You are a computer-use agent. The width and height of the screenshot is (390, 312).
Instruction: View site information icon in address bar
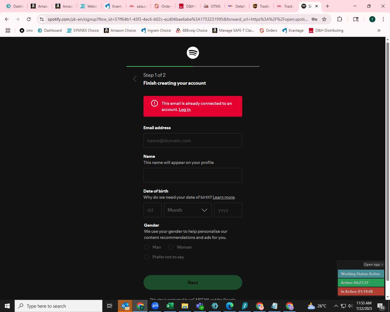(42, 19)
